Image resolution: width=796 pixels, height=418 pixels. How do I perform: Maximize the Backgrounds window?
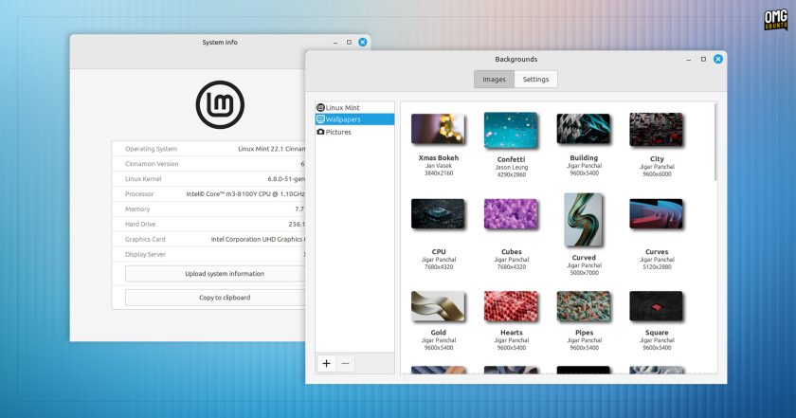[703, 59]
